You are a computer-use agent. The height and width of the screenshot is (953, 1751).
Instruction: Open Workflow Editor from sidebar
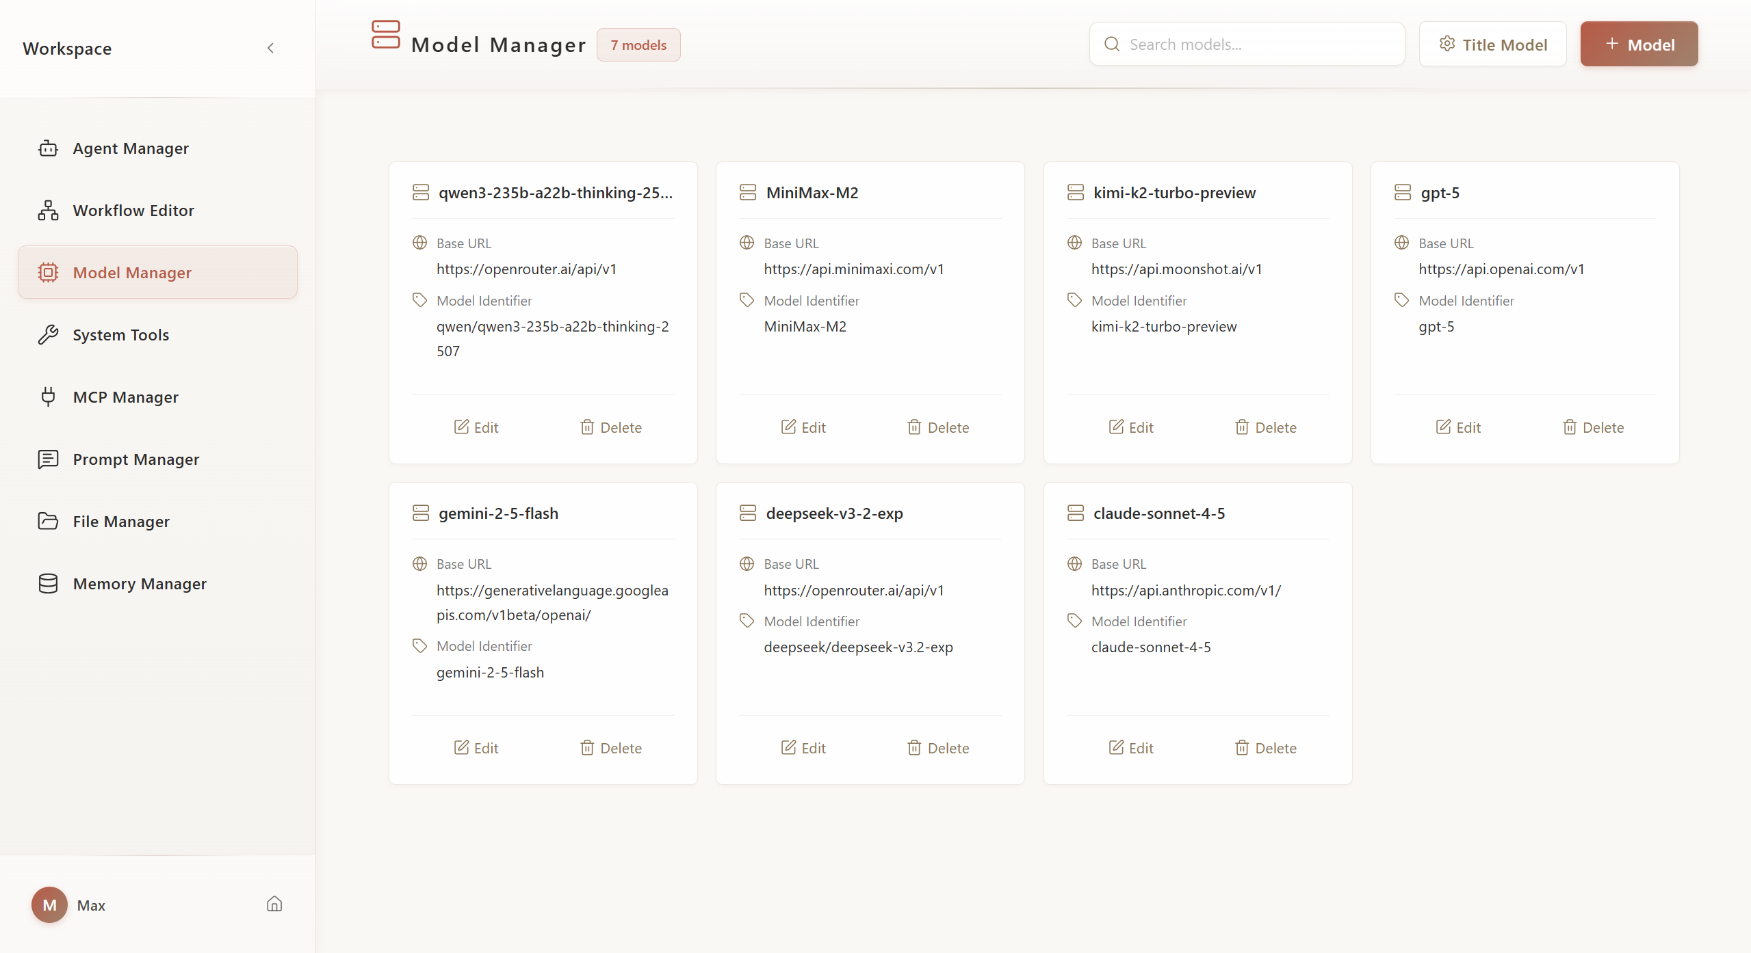click(133, 211)
